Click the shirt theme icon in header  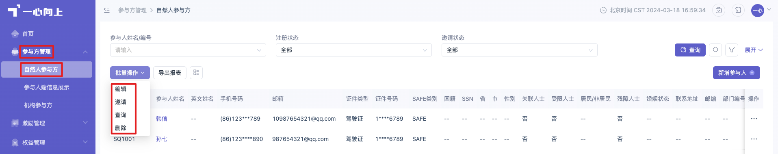738,10
